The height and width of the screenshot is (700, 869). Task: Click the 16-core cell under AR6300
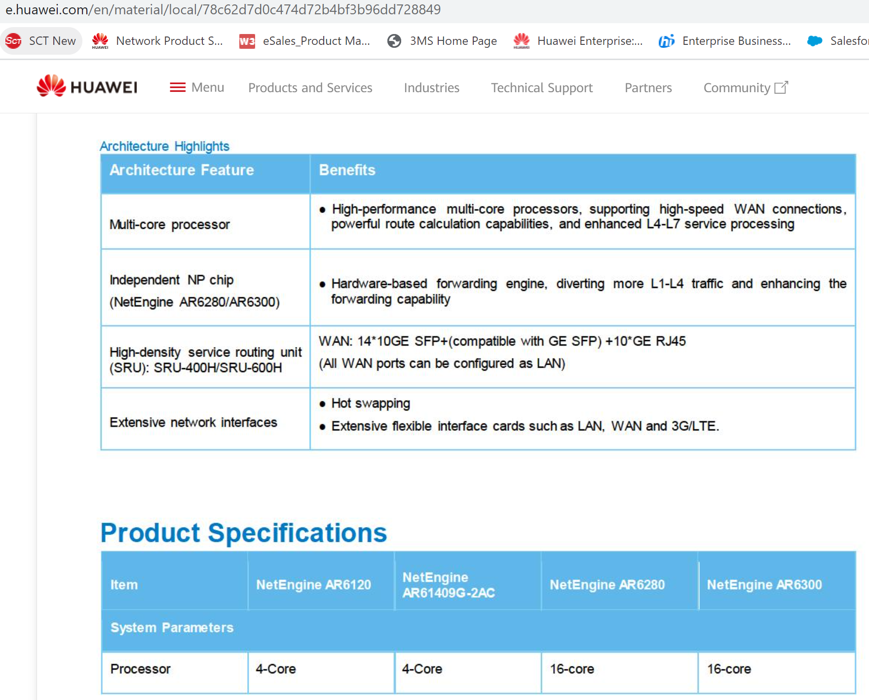click(777, 672)
